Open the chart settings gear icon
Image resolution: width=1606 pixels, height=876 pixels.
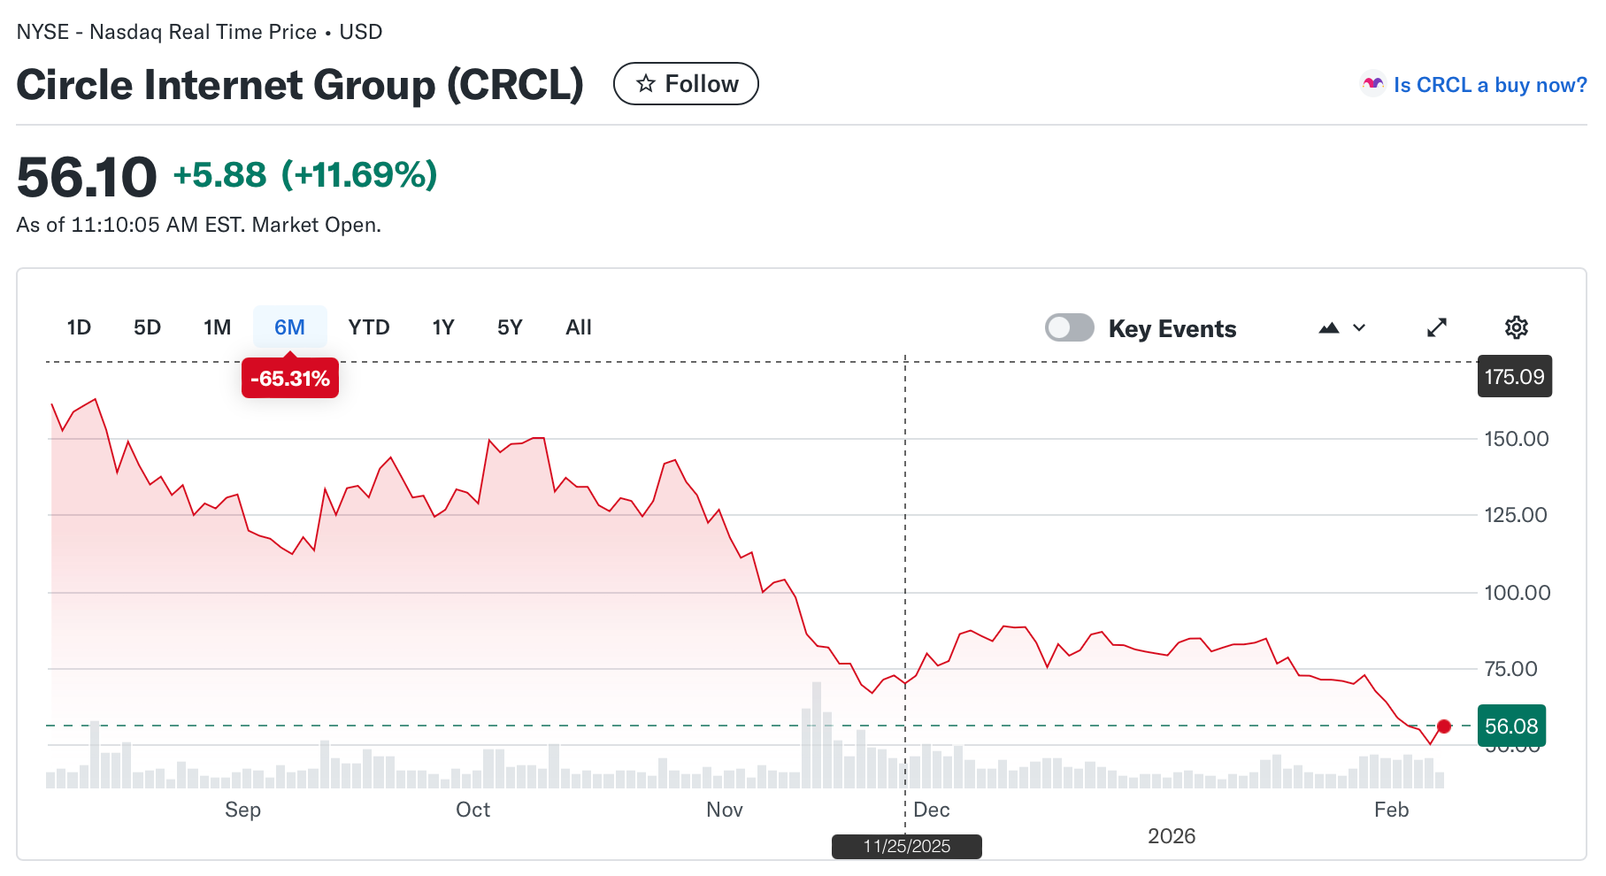pos(1516,327)
